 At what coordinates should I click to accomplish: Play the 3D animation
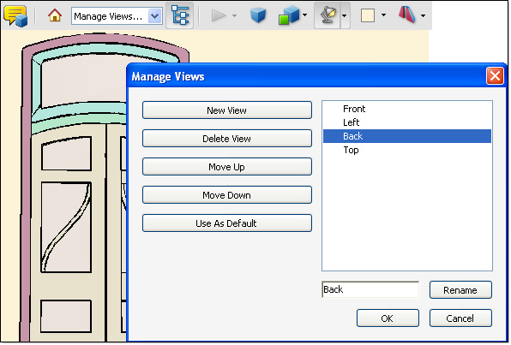pyautogui.click(x=219, y=15)
